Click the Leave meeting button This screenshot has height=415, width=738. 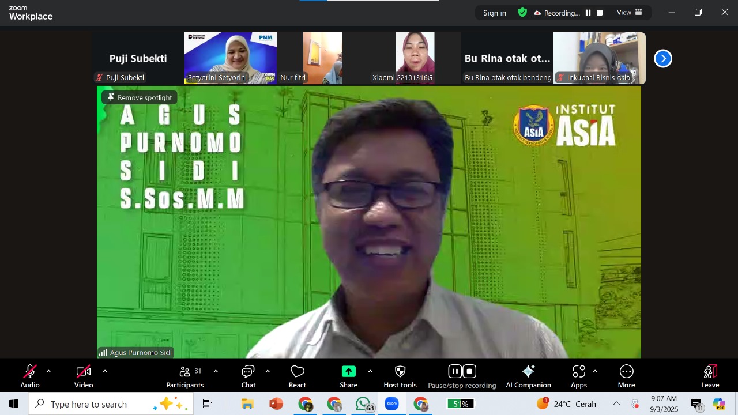tap(710, 376)
